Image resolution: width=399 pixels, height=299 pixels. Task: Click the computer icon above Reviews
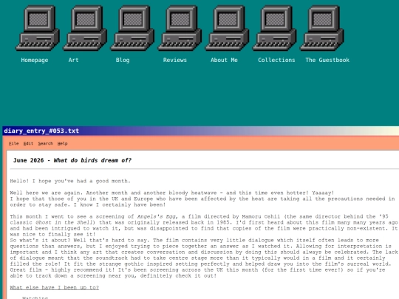coord(180,28)
